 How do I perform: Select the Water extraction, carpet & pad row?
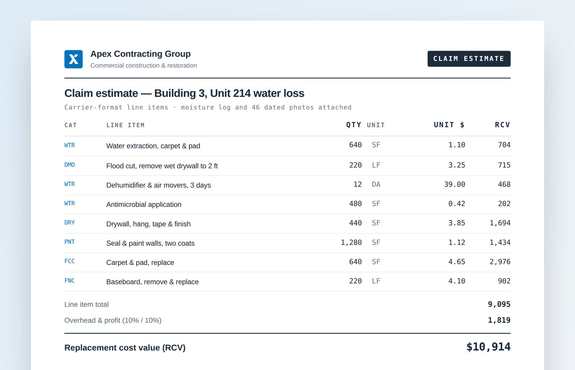click(287, 146)
